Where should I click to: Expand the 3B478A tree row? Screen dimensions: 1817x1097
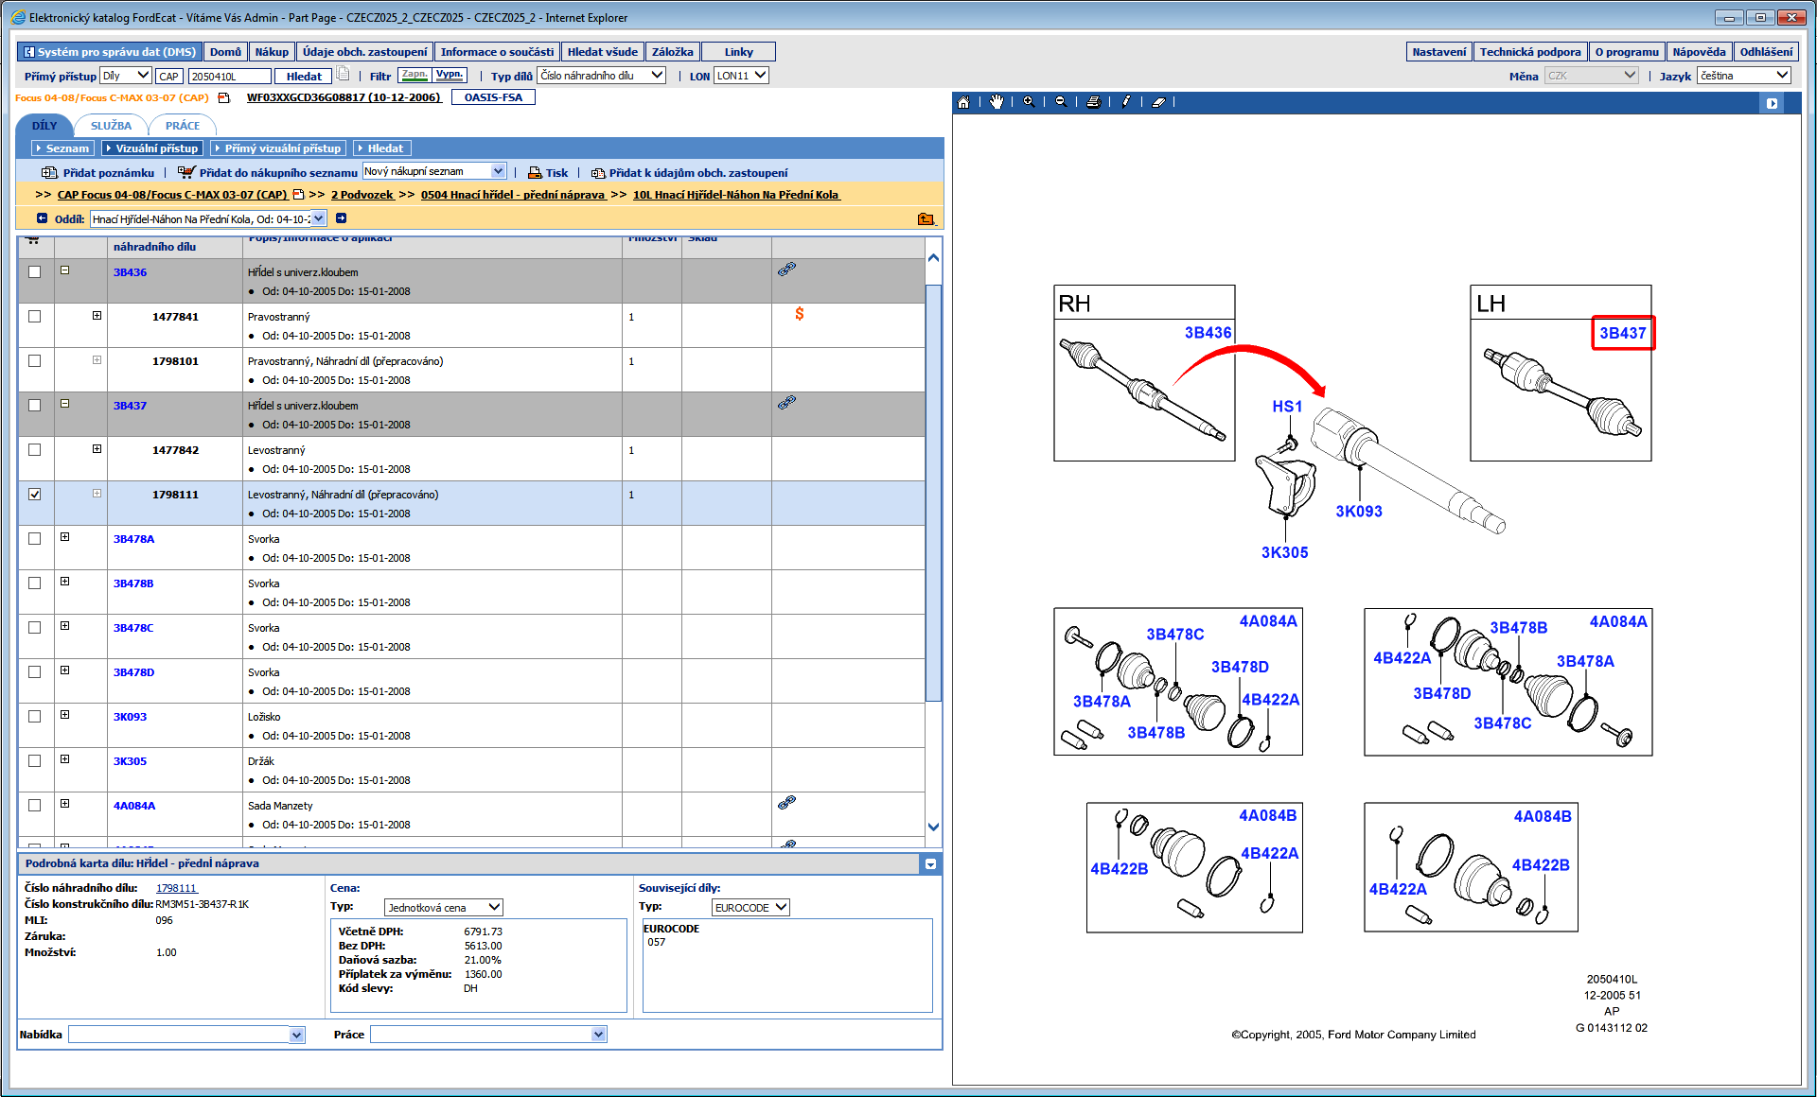point(65,537)
